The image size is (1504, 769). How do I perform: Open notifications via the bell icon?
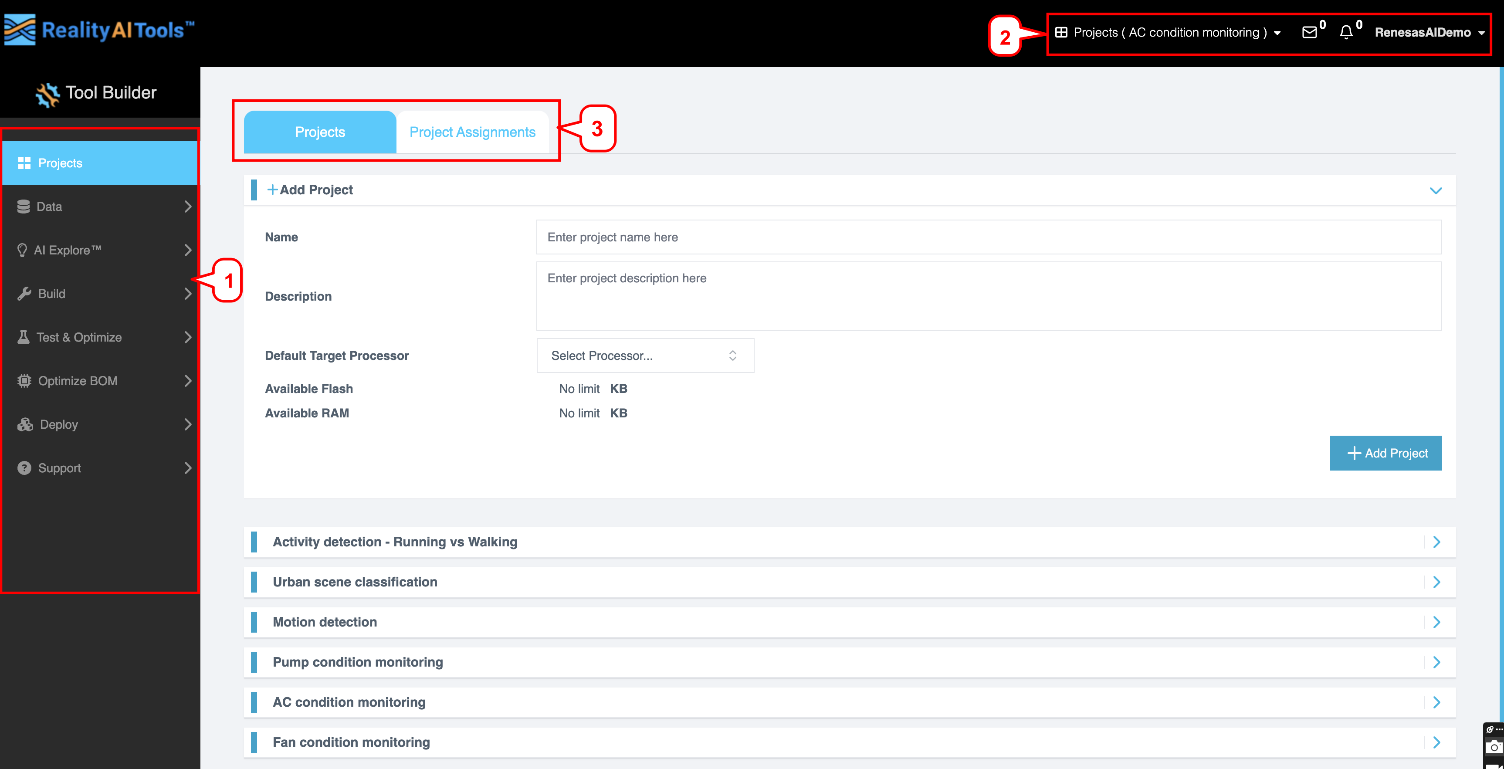(x=1346, y=32)
